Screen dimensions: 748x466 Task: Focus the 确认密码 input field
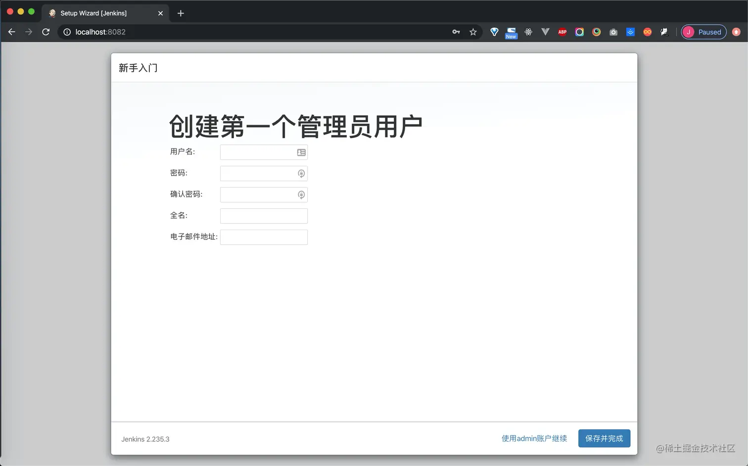pos(264,195)
